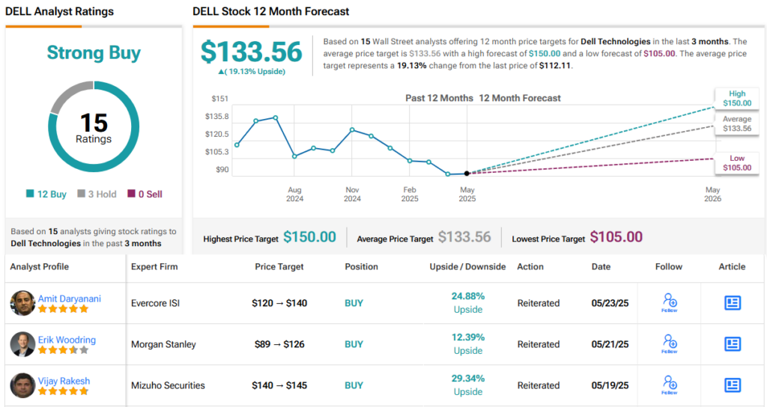
Task: Open Amit Daryanani's analyst profile
Action: tap(70, 299)
